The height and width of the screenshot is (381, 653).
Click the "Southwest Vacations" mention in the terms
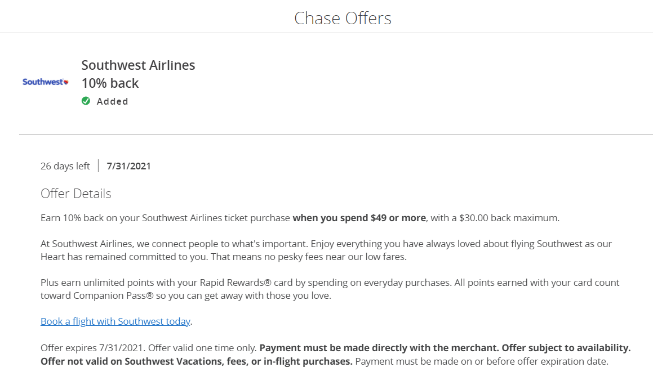pos(171,361)
